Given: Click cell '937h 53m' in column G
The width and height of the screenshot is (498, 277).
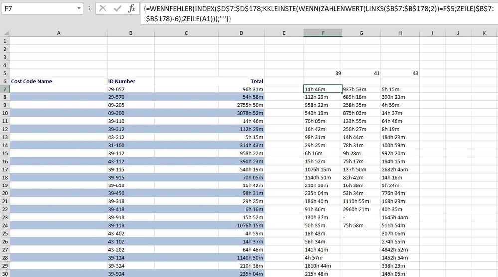Looking at the screenshot, I should pos(361,89).
